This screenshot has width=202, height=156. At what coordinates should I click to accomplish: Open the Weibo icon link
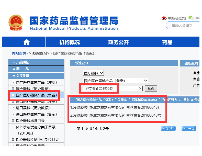(164, 18)
